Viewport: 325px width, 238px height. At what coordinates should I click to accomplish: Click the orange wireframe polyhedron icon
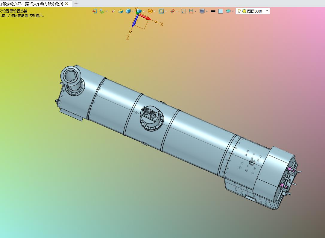[150, 11]
